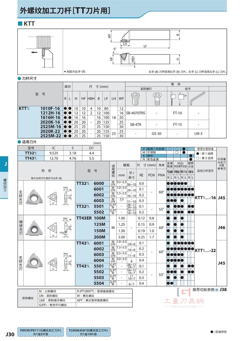Click the GS-50 countersunk screw illustration
Screen dimensions: 244x341
(157, 99)
